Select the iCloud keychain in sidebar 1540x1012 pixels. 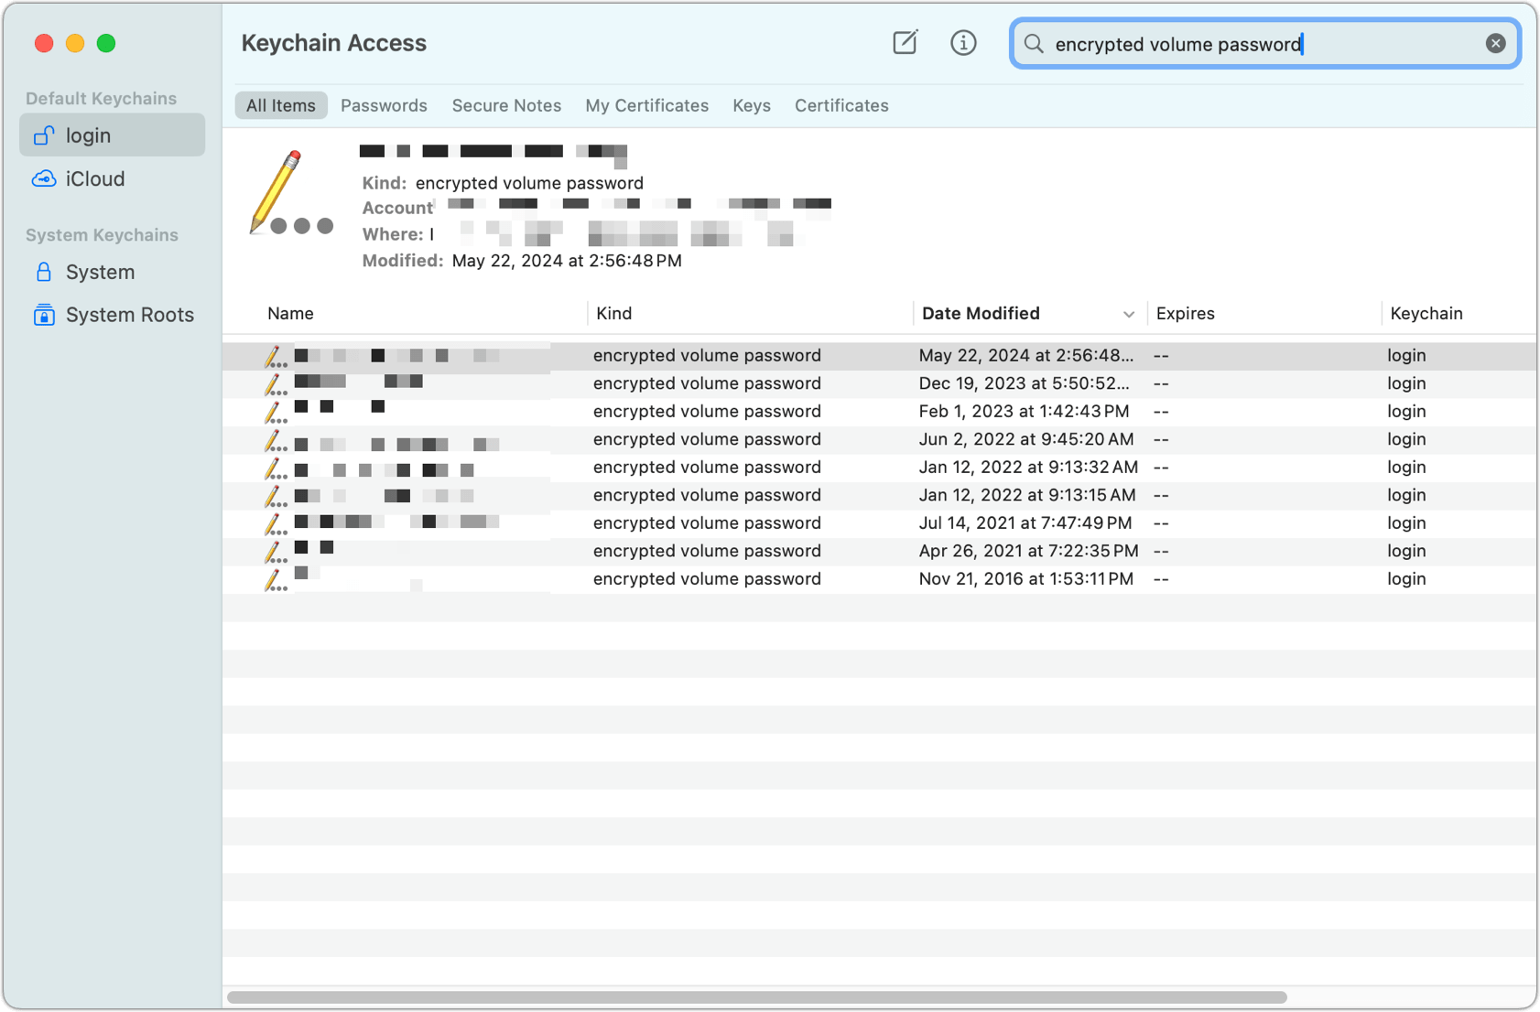(x=94, y=179)
